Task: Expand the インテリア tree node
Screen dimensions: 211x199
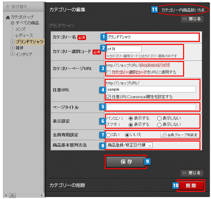Action: coord(12,54)
